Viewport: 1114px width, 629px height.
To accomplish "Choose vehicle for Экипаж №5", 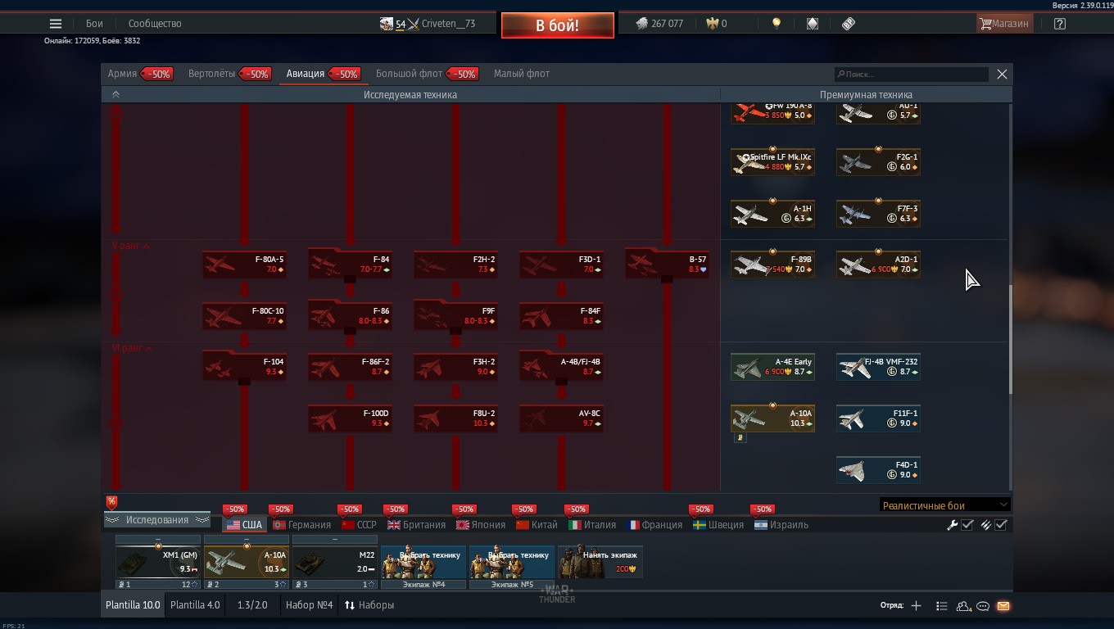I will 512,562.
